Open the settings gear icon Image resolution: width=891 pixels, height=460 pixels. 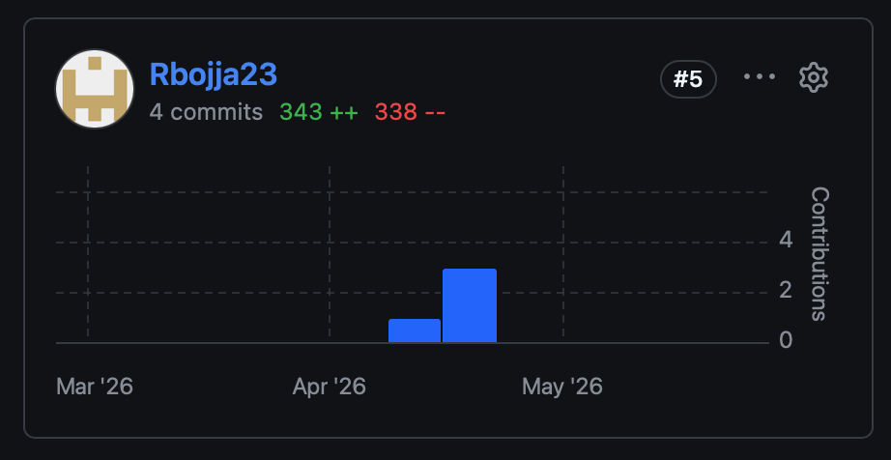(813, 78)
